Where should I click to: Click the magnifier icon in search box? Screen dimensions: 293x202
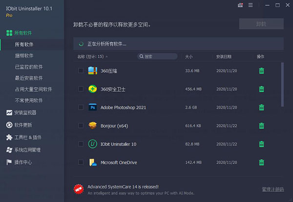pos(142,56)
